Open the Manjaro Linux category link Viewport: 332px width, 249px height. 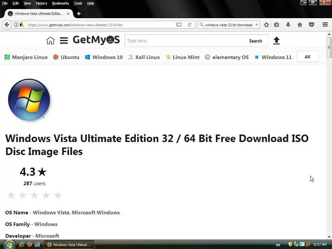coord(26,57)
